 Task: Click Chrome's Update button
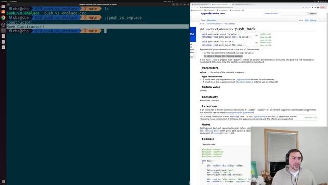pyautogui.click(x=323, y=7)
